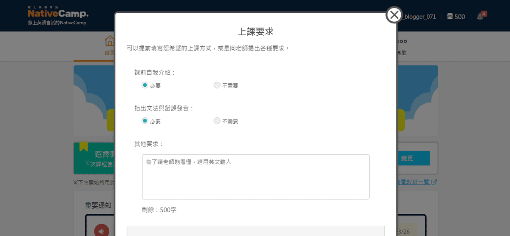Click the yellow bookmark icon on green card
Image resolution: width=510 pixels, height=236 pixels.
pyautogui.click(x=84, y=147)
